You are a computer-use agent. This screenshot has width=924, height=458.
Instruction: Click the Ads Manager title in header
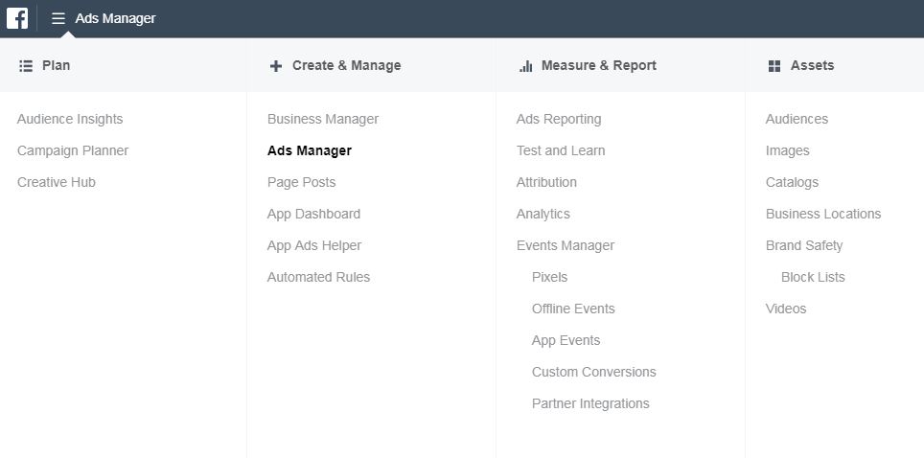[115, 18]
